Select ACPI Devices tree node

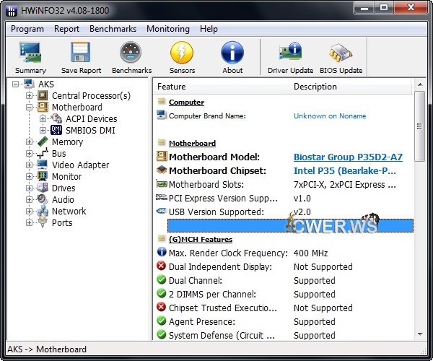click(x=91, y=119)
